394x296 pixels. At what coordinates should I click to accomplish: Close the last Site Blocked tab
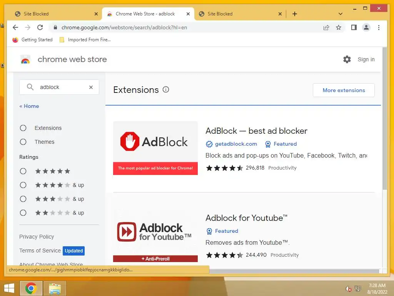coord(280,14)
